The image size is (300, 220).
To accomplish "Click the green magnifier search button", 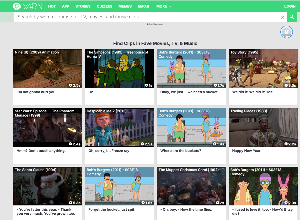I will coord(292,17).
